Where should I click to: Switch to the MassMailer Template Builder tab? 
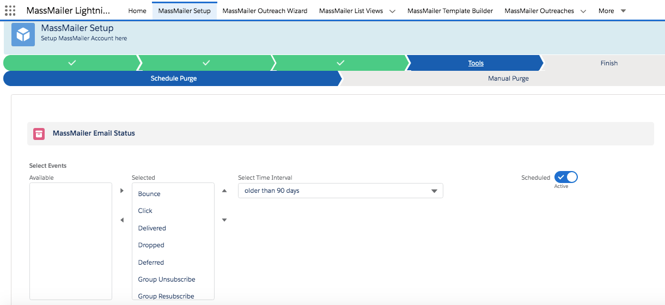(x=450, y=11)
